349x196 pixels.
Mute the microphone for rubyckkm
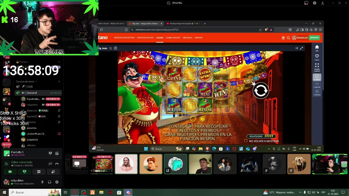pos(42,182)
